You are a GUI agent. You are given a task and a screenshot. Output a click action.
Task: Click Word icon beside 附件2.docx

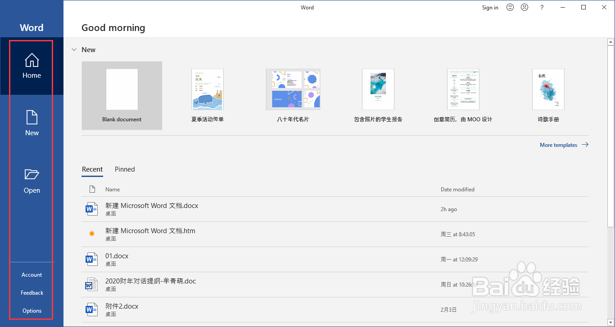(91, 309)
